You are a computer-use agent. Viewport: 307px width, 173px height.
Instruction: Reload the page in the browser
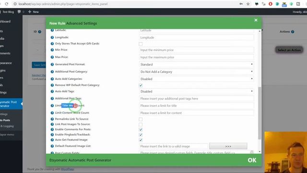6,4
